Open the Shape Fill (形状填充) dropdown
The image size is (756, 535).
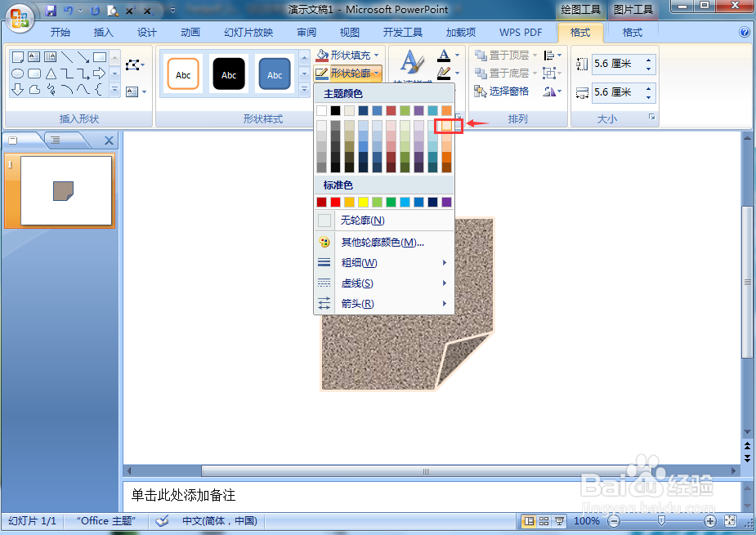(x=347, y=55)
